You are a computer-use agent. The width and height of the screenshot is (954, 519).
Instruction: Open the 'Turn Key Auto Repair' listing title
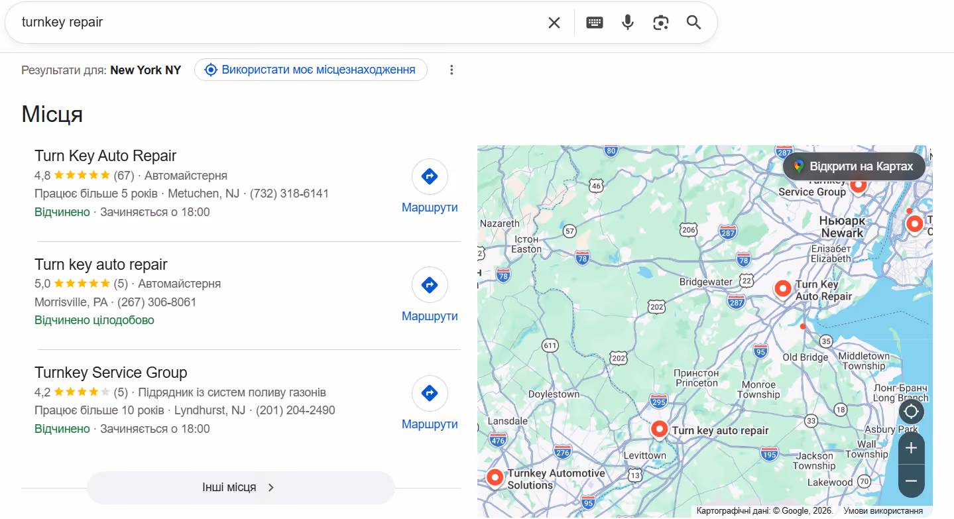point(105,156)
